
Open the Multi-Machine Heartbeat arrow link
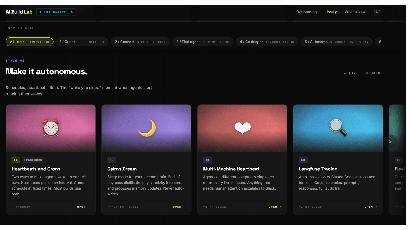(275, 207)
